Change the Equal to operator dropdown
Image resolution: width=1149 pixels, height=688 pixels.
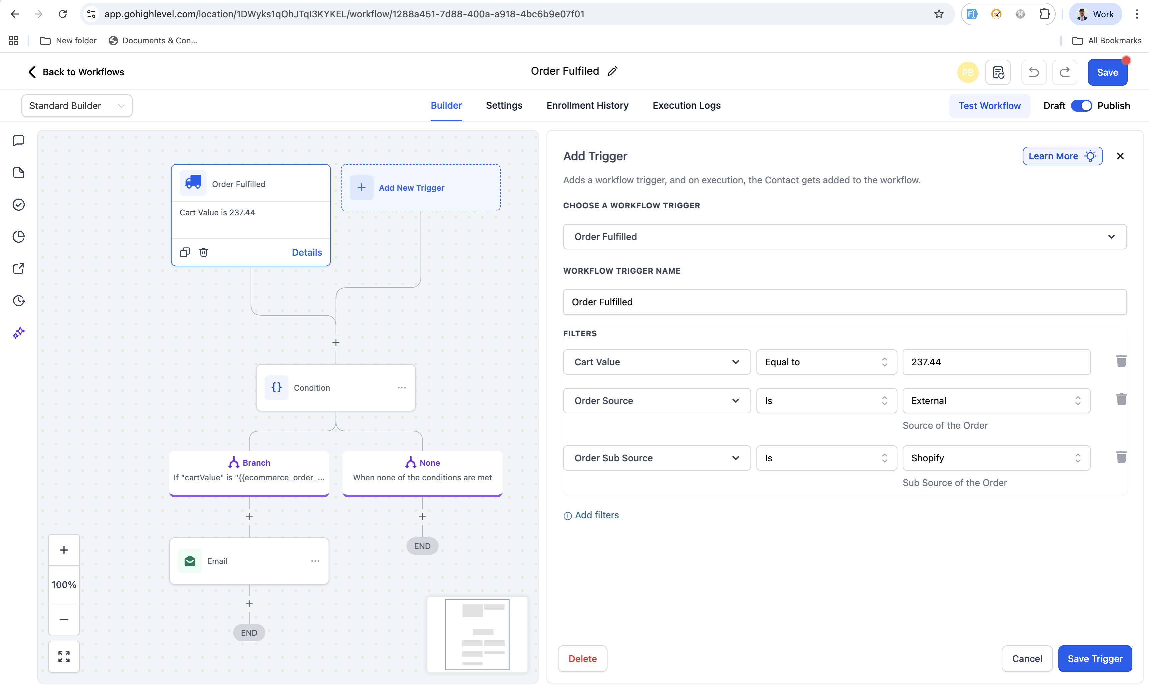click(826, 362)
